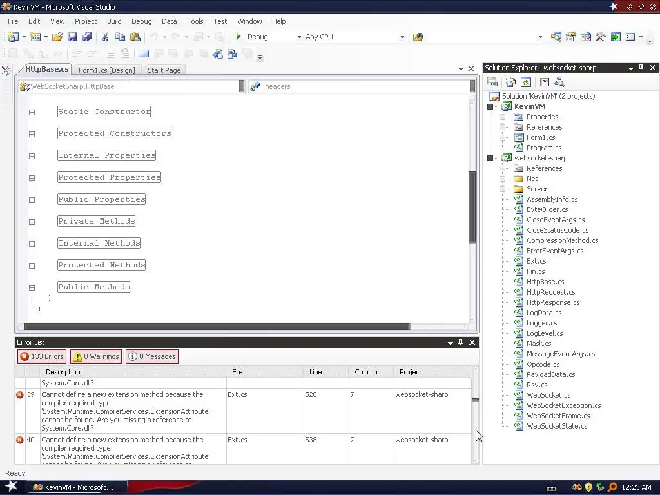Open the Build menu
This screenshot has width=660, height=495.
tap(114, 21)
